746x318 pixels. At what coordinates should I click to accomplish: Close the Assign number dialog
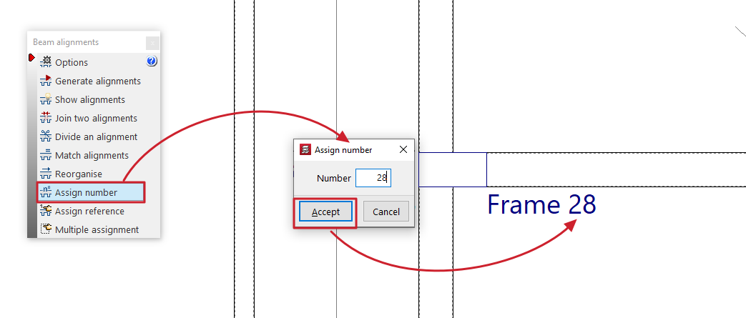(x=403, y=150)
